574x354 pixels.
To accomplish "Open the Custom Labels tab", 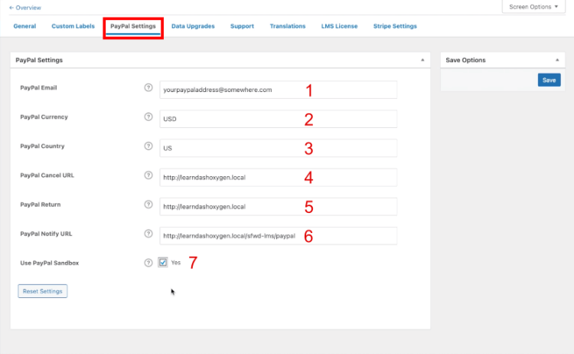I will pos(73,26).
